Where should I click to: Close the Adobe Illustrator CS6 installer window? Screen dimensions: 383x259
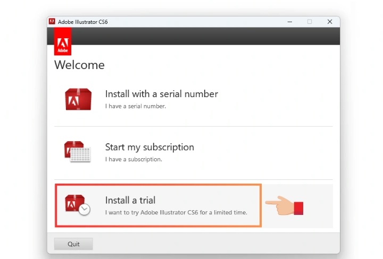(x=330, y=22)
